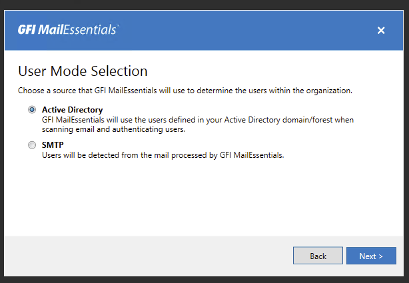Click the empty blue header bar area
The width and height of the screenshot is (409, 283).
pos(246,30)
